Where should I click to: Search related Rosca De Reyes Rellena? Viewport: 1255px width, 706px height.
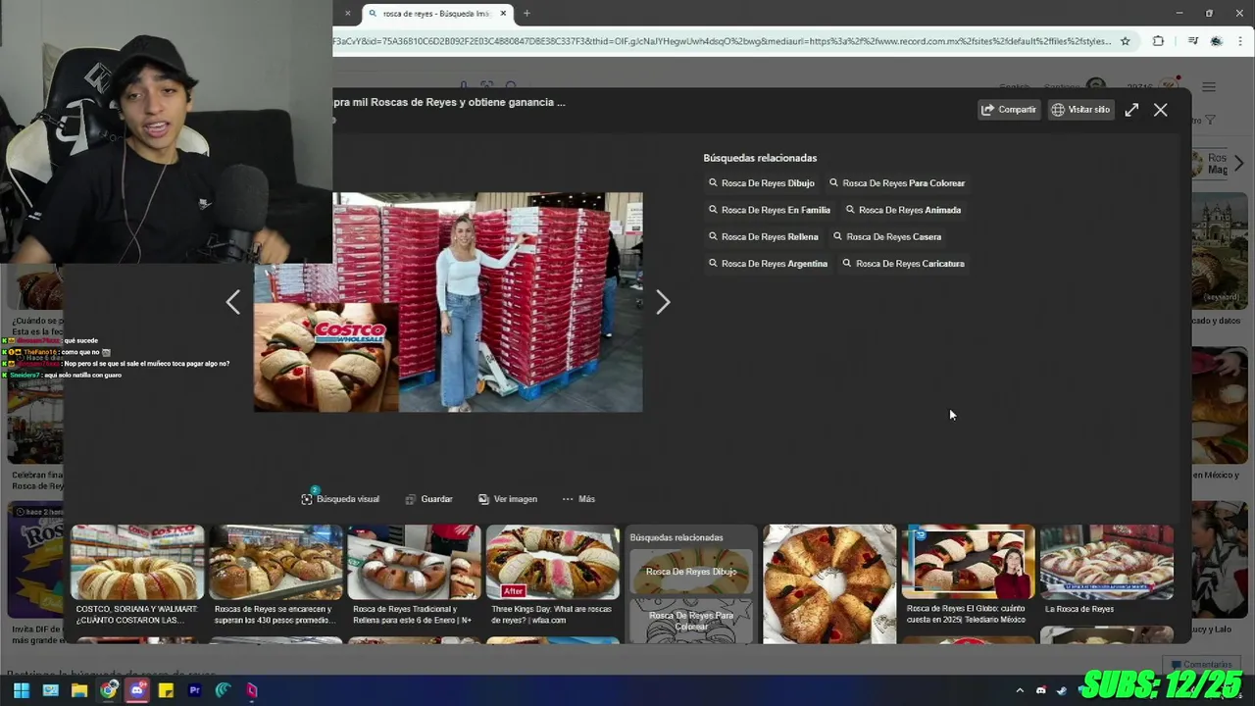pos(764,236)
